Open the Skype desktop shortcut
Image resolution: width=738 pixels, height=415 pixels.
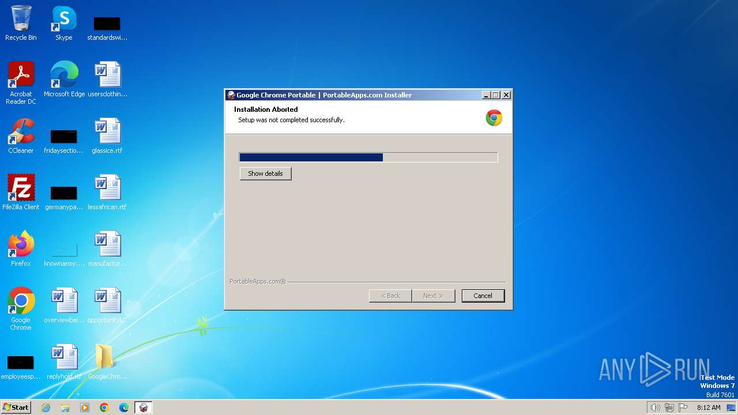click(63, 23)
